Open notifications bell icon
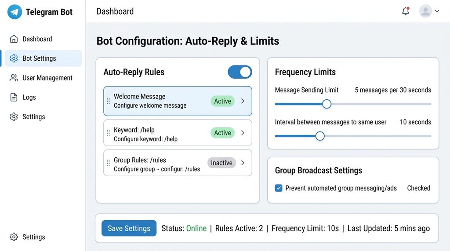 [406, 11]
